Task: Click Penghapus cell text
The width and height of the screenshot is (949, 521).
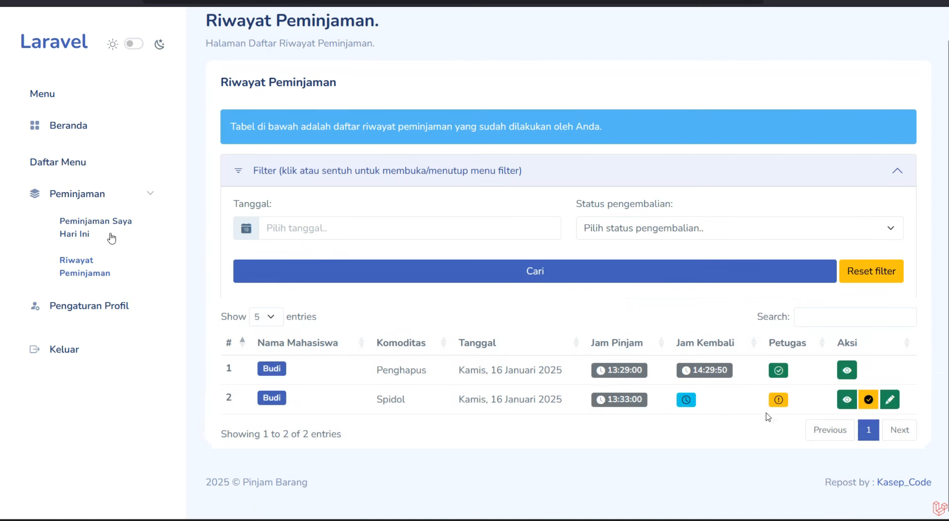Action: [401, 370]
